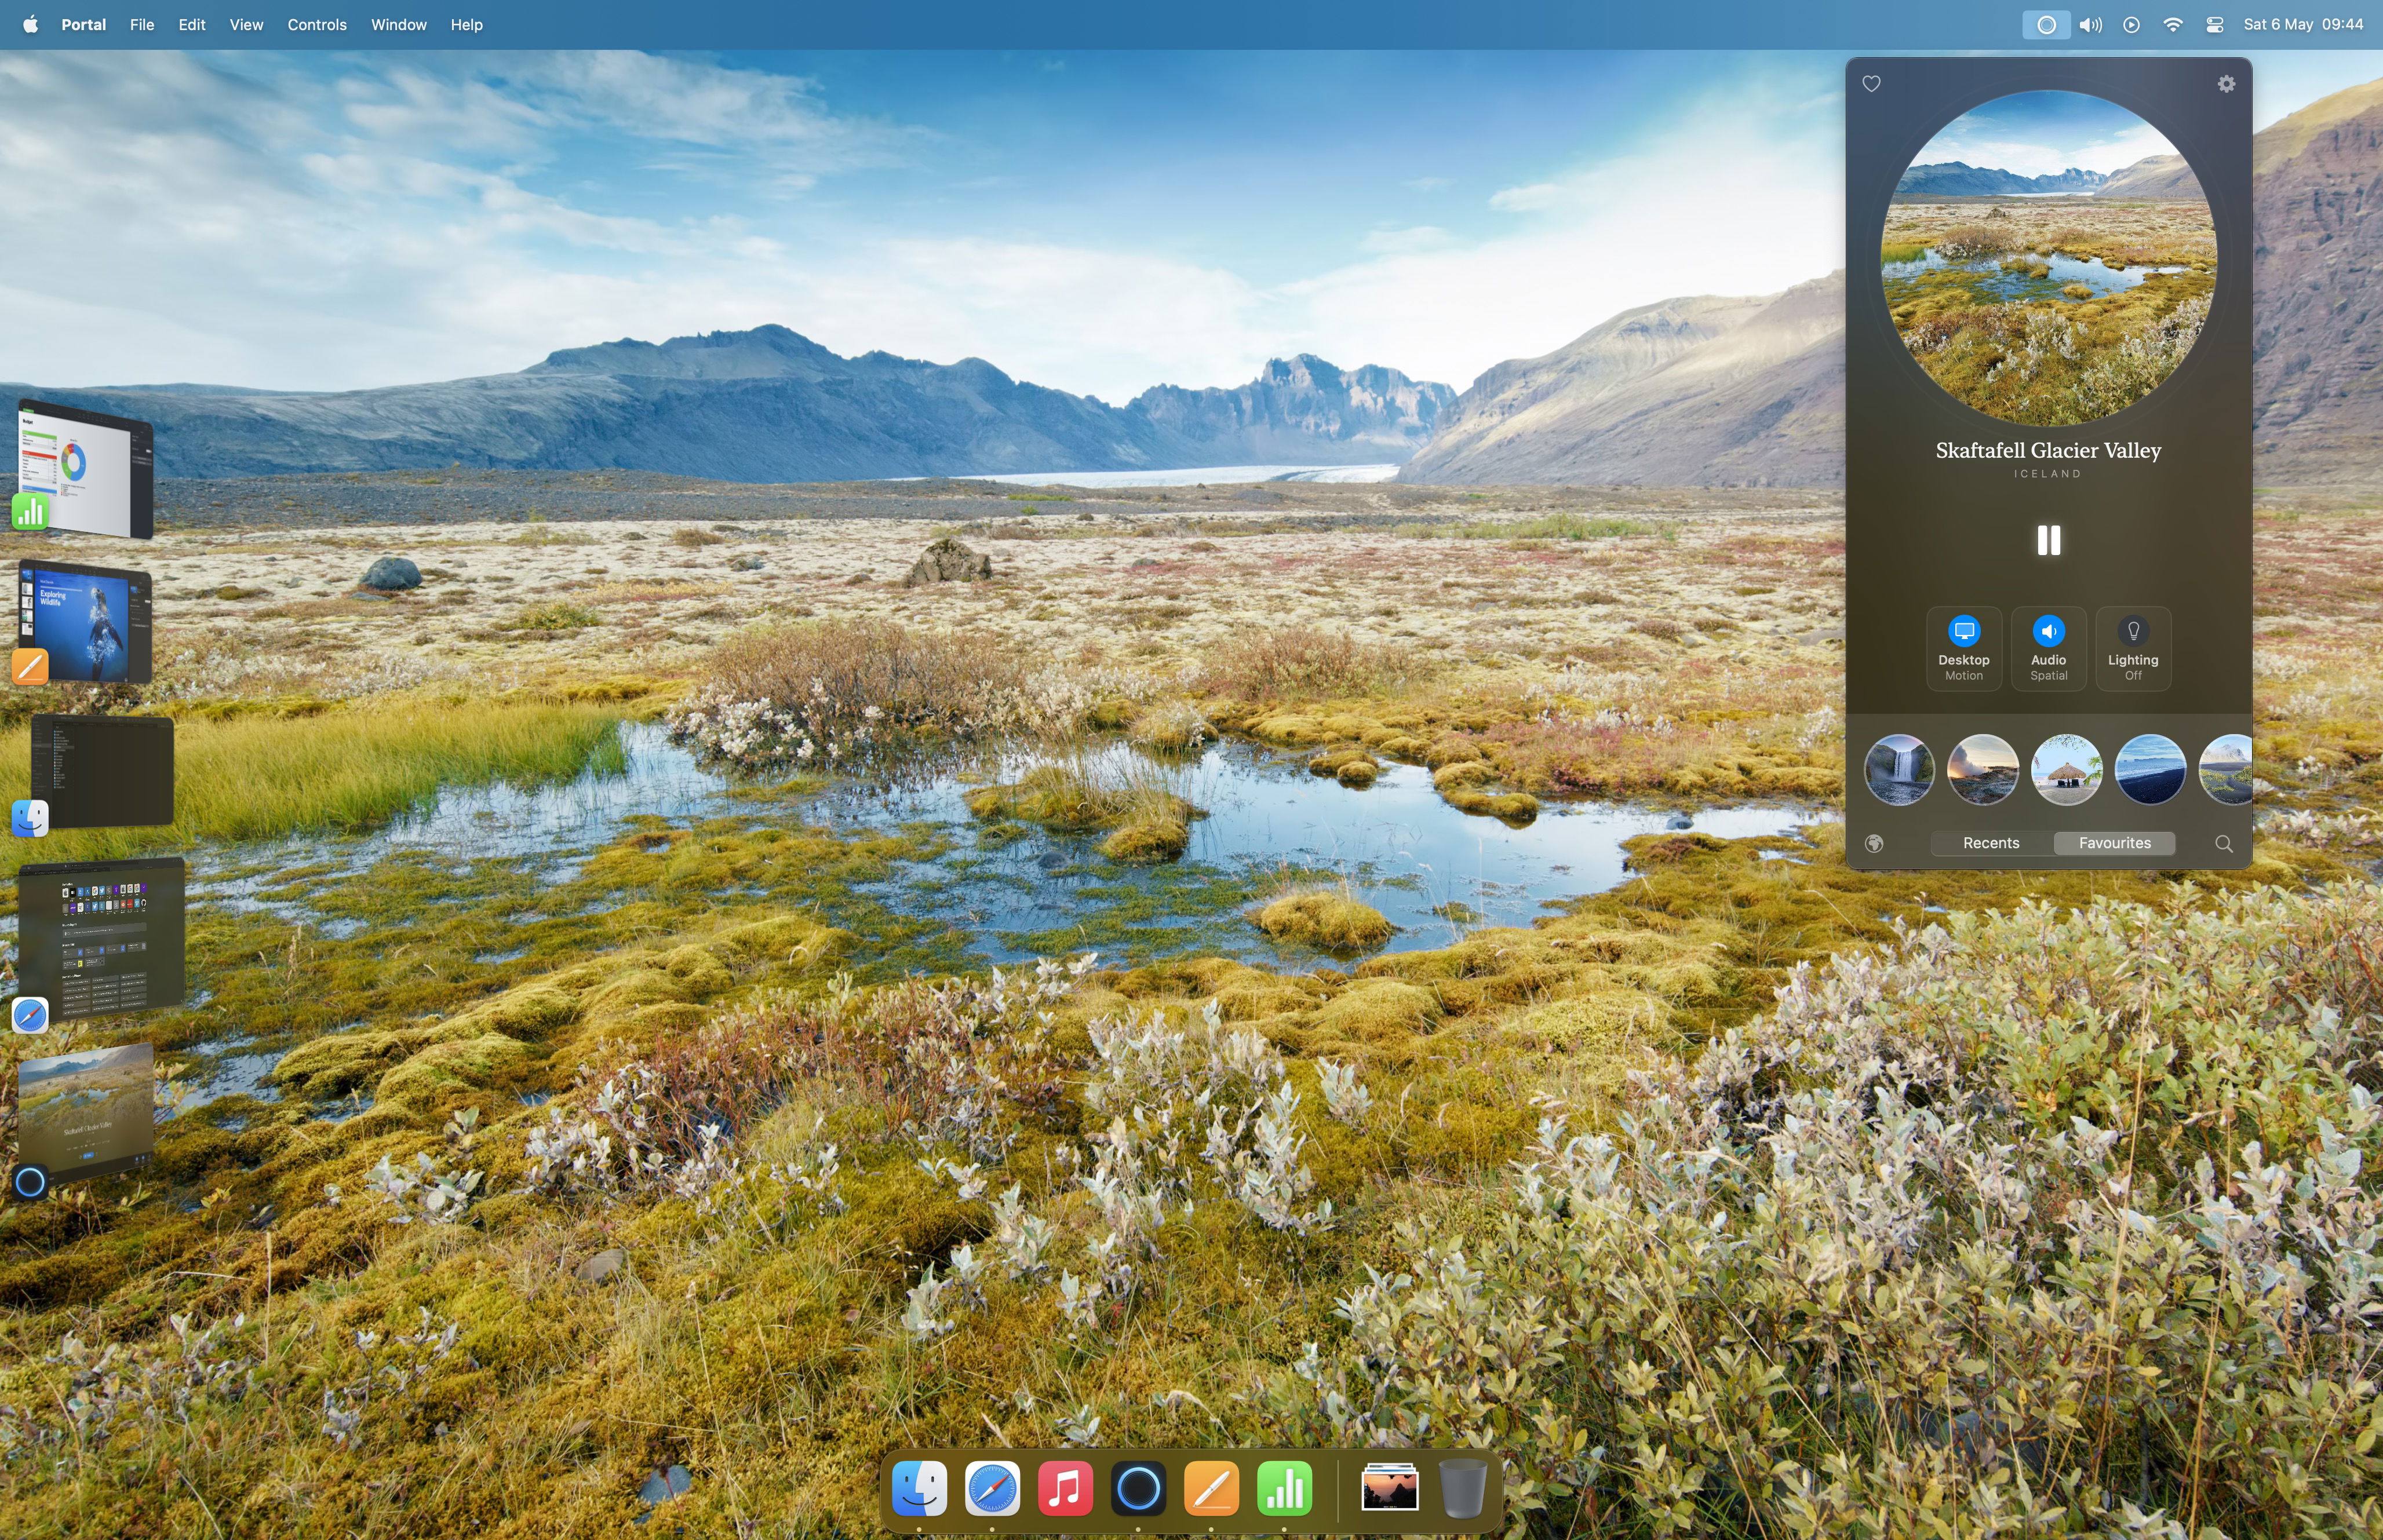
Task: Open Pages app in the Dock
Action: coord(1211,1489)
